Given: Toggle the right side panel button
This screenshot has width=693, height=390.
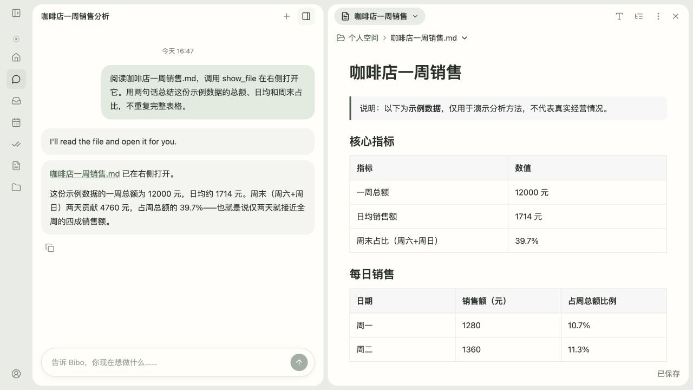Looking at the screenshot, I should point(306,16).
